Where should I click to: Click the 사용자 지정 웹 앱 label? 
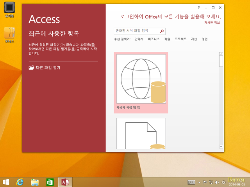pos(128,108)
